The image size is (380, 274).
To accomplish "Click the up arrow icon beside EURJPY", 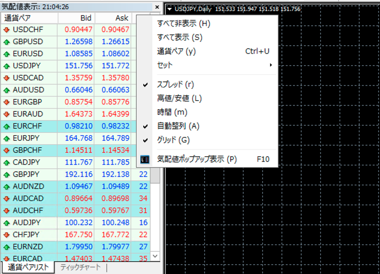I will 7,138.
